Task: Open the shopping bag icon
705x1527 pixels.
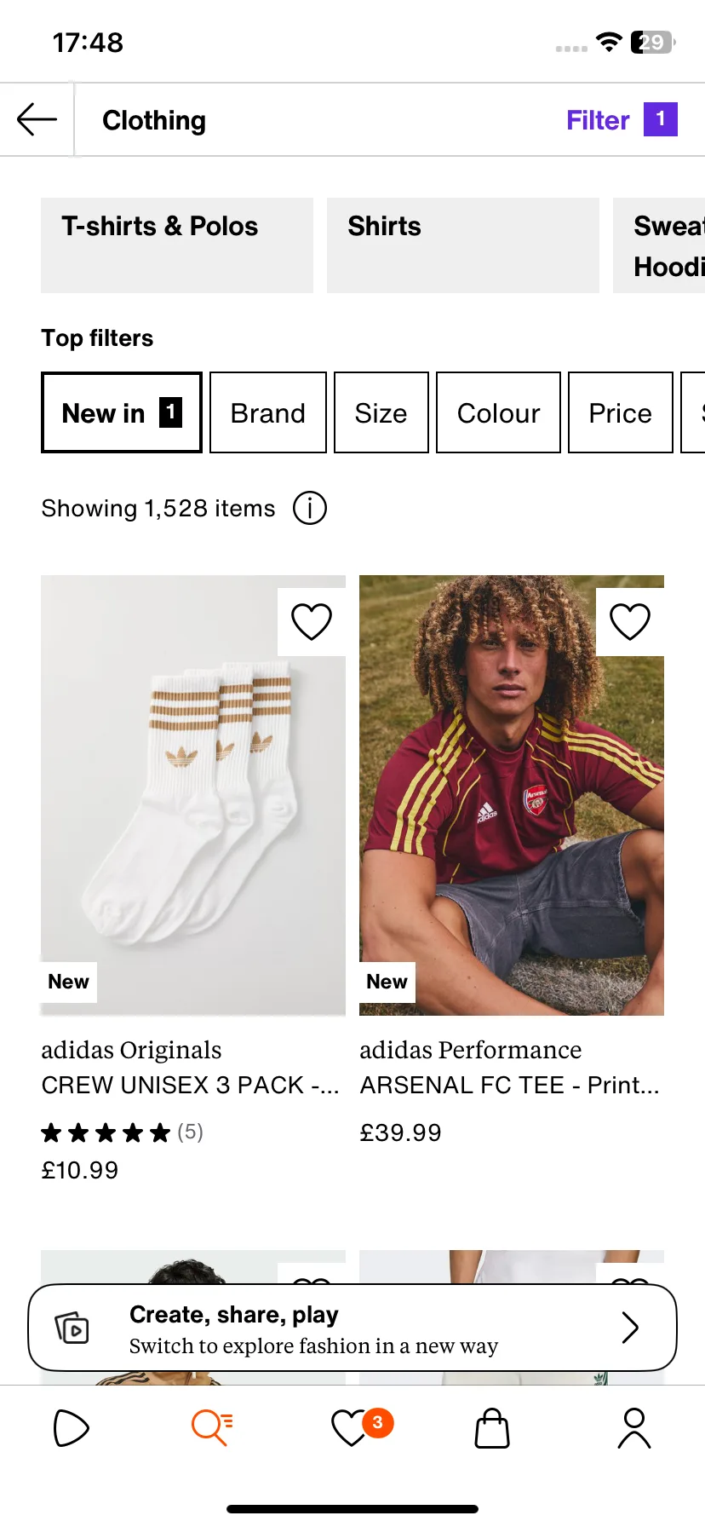Action: pyautogui.click(x=492, y=1428)
